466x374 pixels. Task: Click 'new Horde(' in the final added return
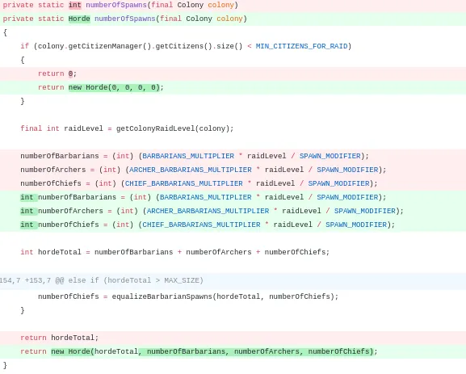tap(73, 351)
